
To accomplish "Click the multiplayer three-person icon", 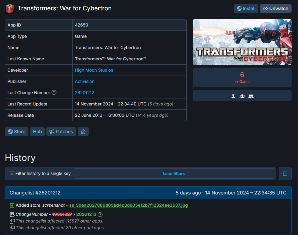I will pyautogui.click(x=242, y=96).
